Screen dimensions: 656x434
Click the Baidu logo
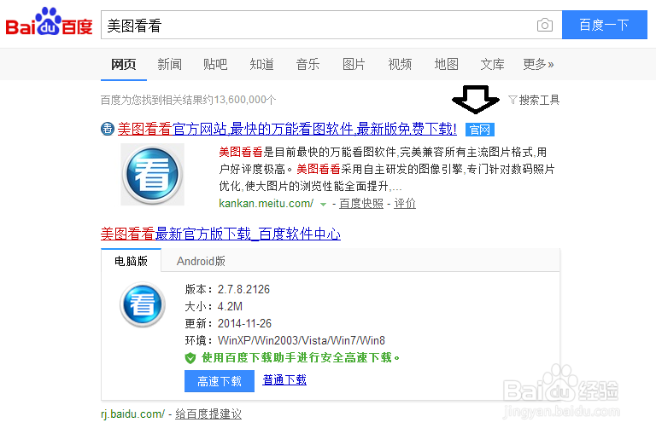click(x=49, y=21)
